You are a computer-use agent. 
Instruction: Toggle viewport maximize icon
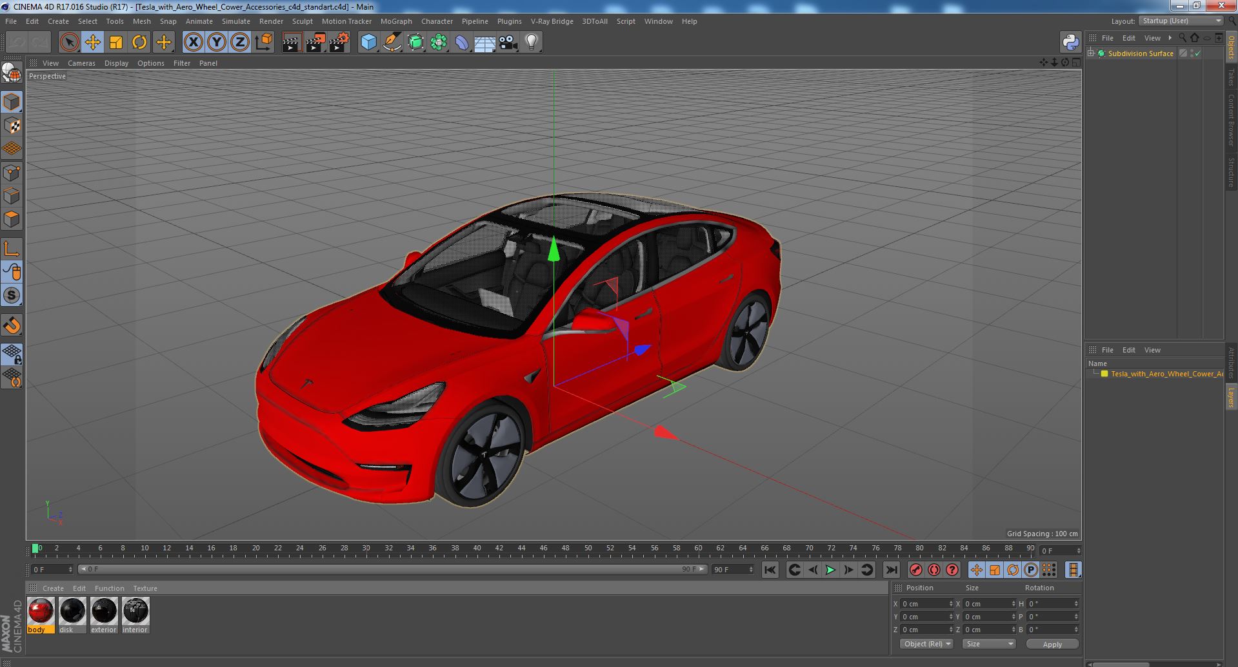(1075, 63)
